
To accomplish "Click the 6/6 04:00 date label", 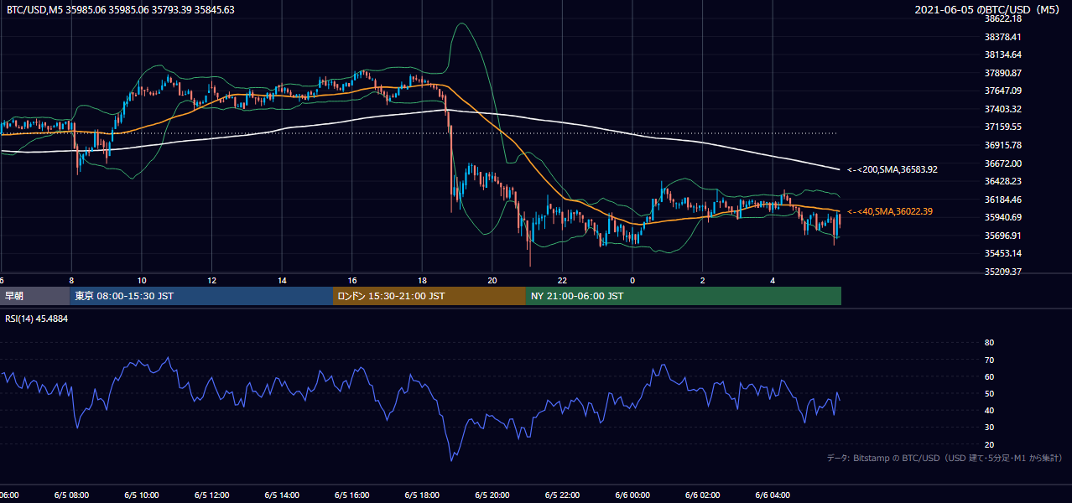I will coord(773,495).
